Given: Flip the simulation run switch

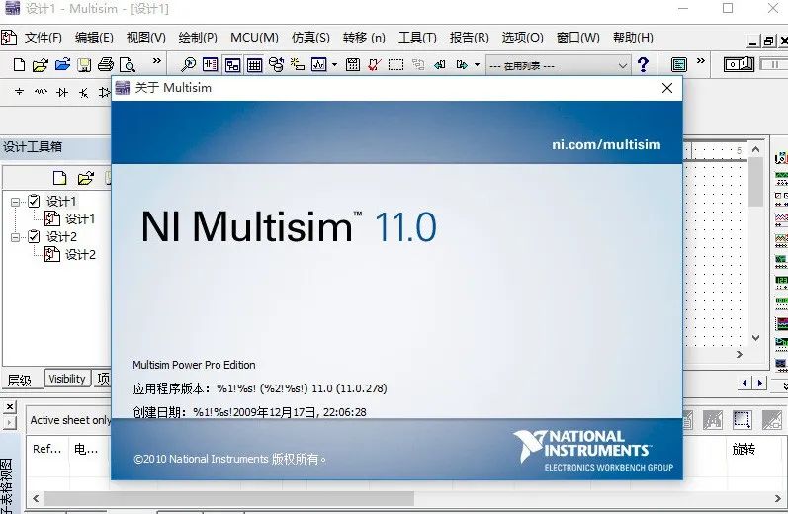Looking at the screenshot, I should [739, 64].
